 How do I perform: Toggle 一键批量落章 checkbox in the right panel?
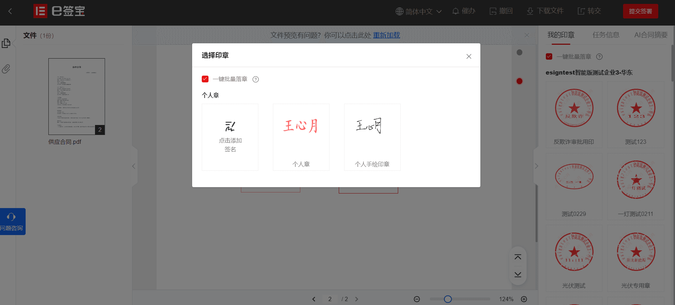tap(549, 56)
